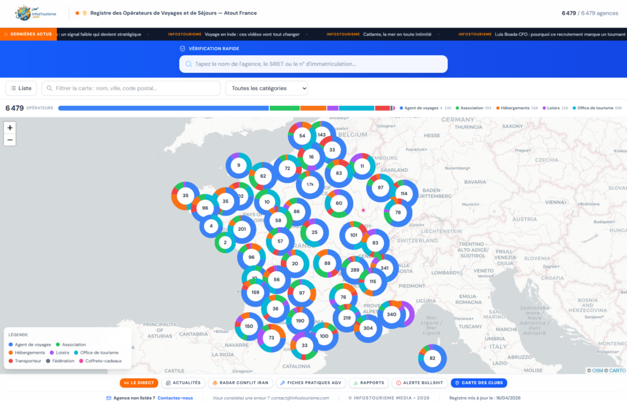Click the location pin icon beside the registry title
The image size is (627, 402).
[84, 13]
